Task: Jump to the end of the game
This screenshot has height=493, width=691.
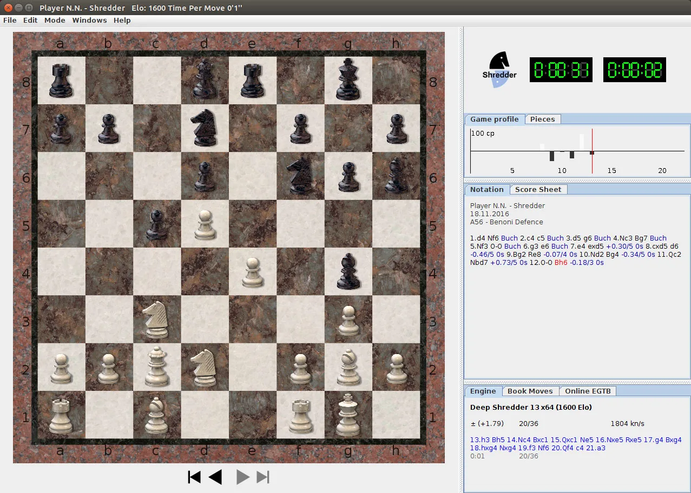Action: point(263,477)
